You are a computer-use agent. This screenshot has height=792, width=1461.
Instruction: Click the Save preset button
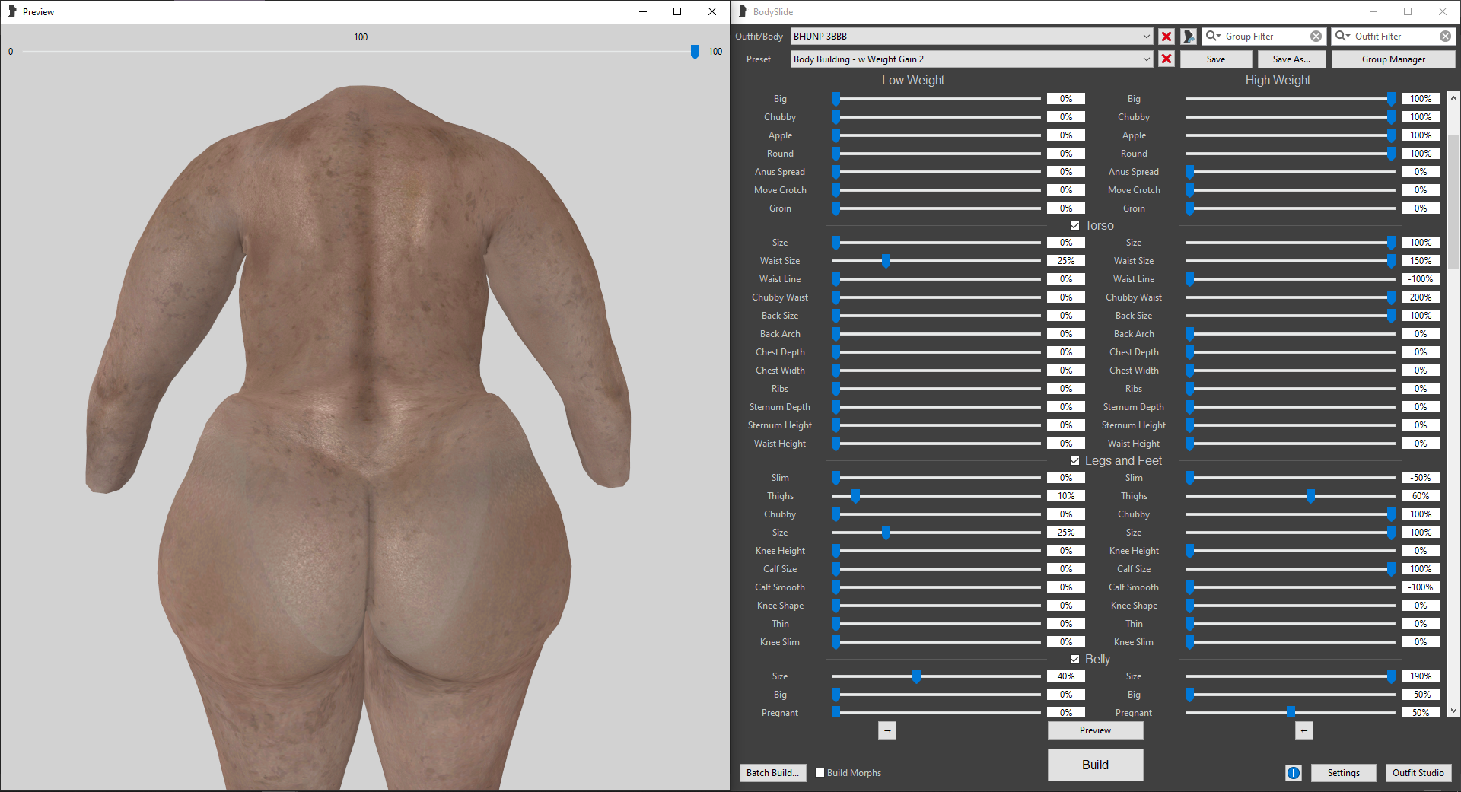1216,59
